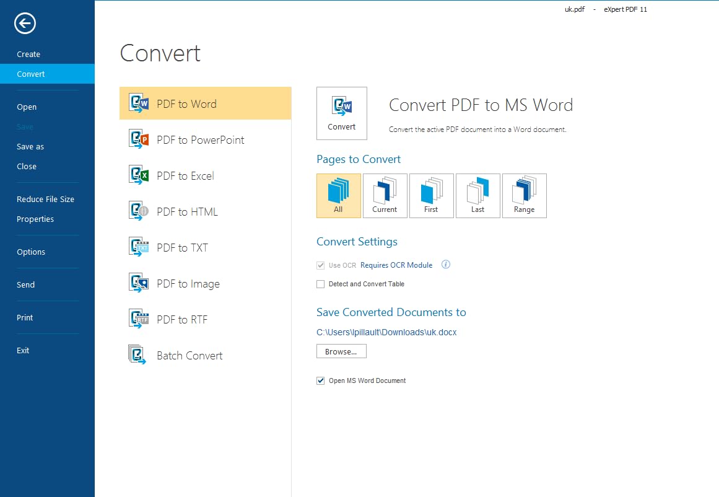This screenshot has height=497, width=719.
Task: Go to Reduce File Size
Action: coord(45,200)
